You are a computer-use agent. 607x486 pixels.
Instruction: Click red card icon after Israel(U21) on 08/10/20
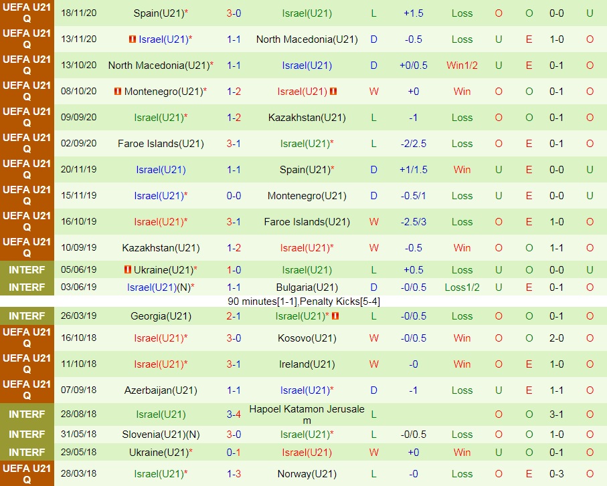pyautogui.click(x=333, y=91)
